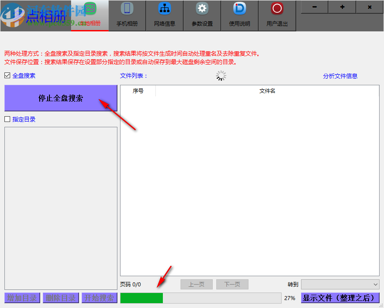Click the 删除目录 button
The height and width of the screenshot is (308, 384).
(x=61, y=298)
